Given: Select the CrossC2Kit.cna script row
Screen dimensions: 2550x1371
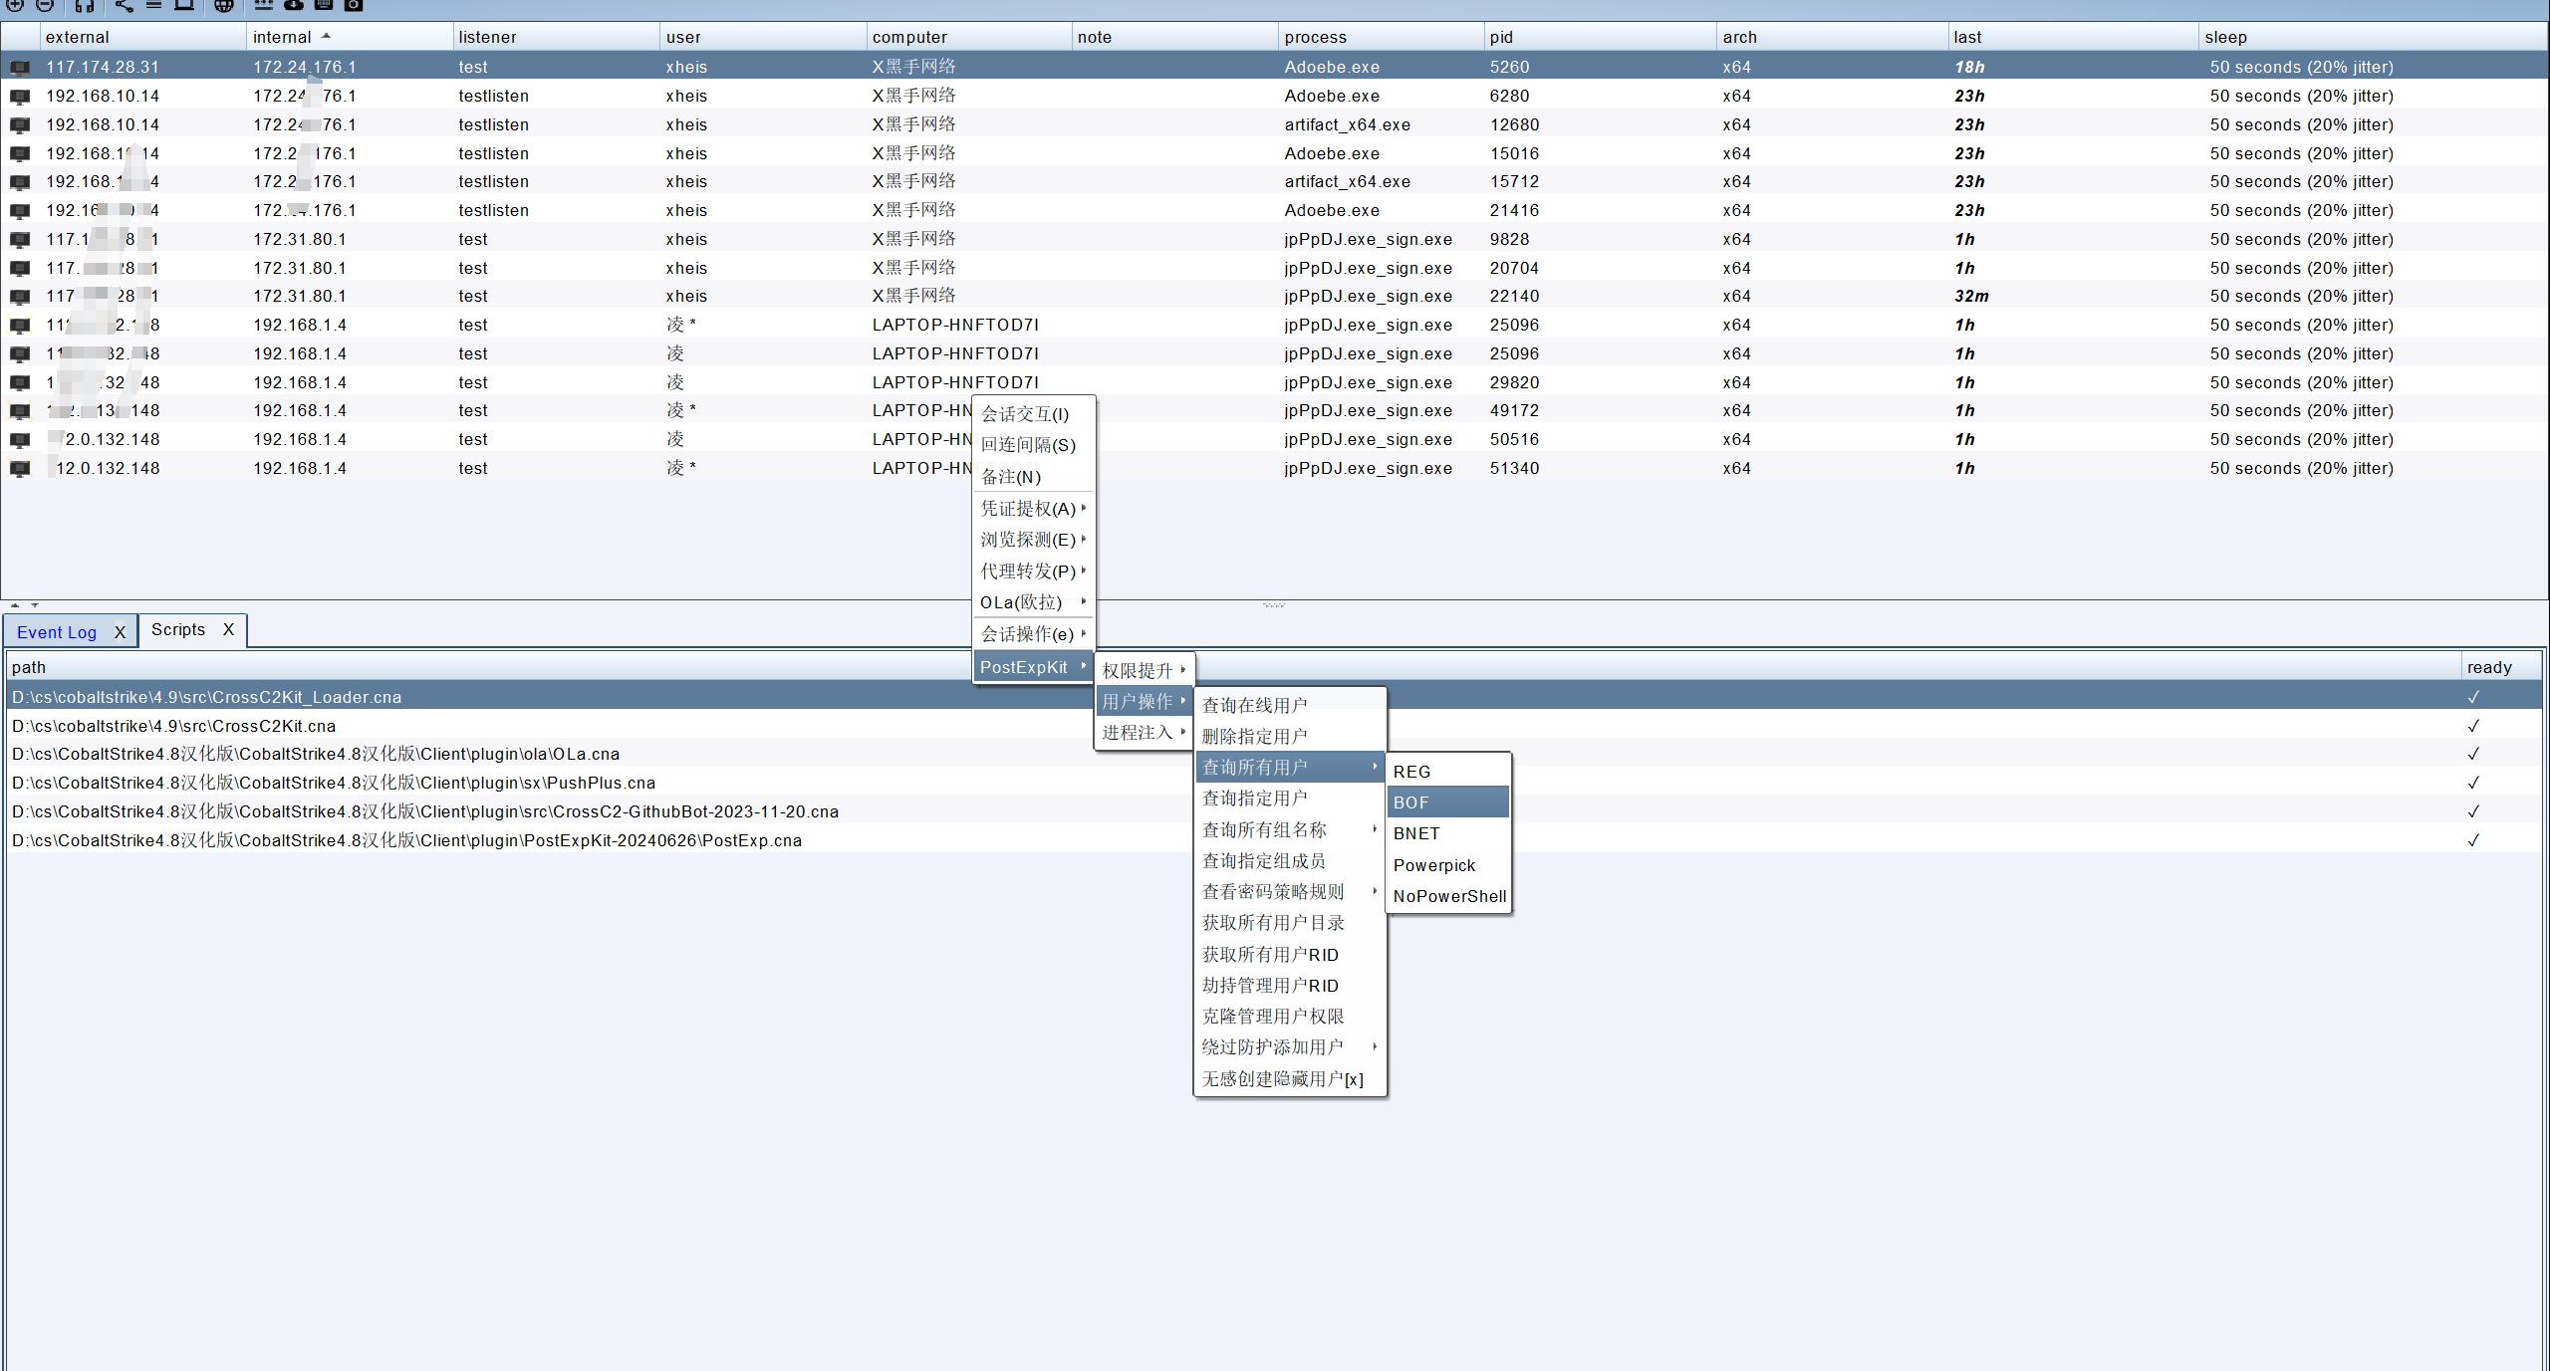Looking at the screenshot, I should tap(1275, 726).
